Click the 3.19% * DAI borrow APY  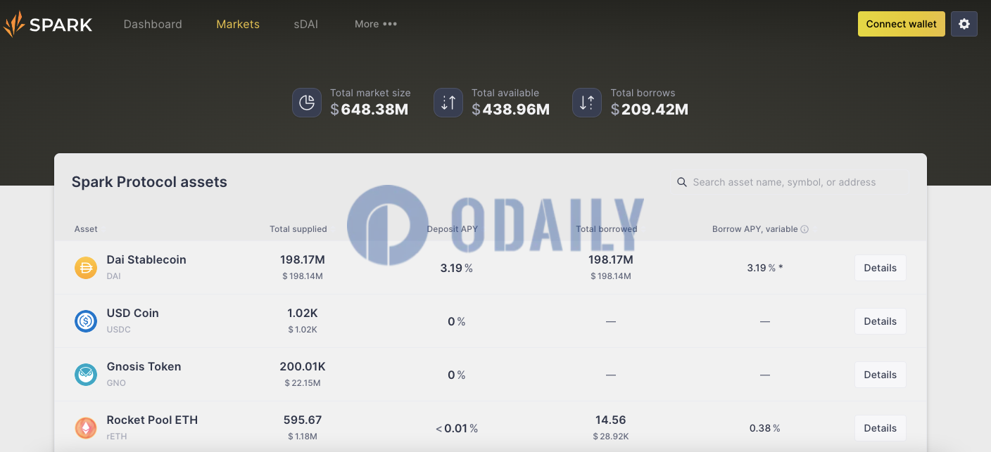(765, 268)
